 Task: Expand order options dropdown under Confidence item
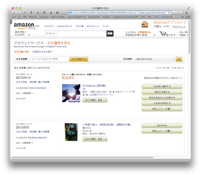[105, 100]
